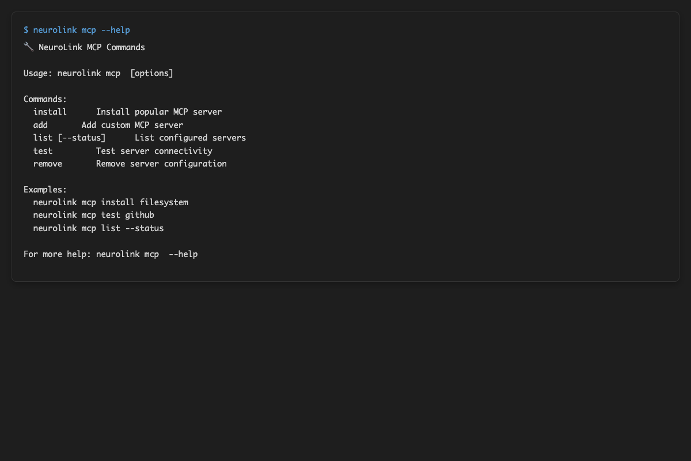Select the 'add' command name
691x461 pixels.
click(x=40, y=125)
